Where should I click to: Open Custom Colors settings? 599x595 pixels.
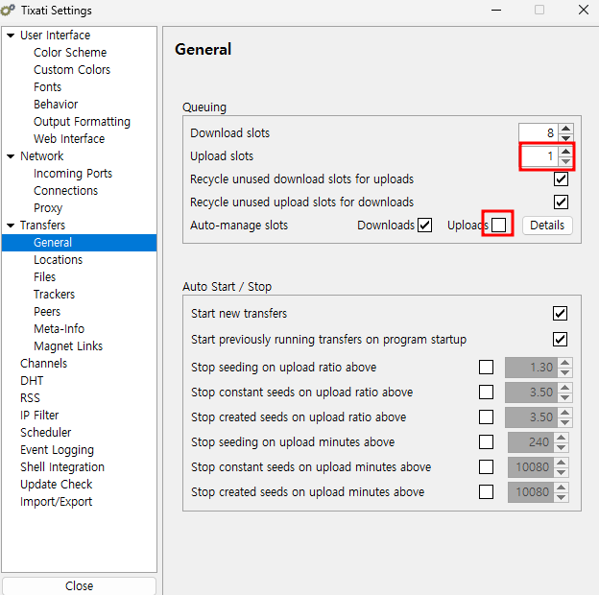pos(72,69)
